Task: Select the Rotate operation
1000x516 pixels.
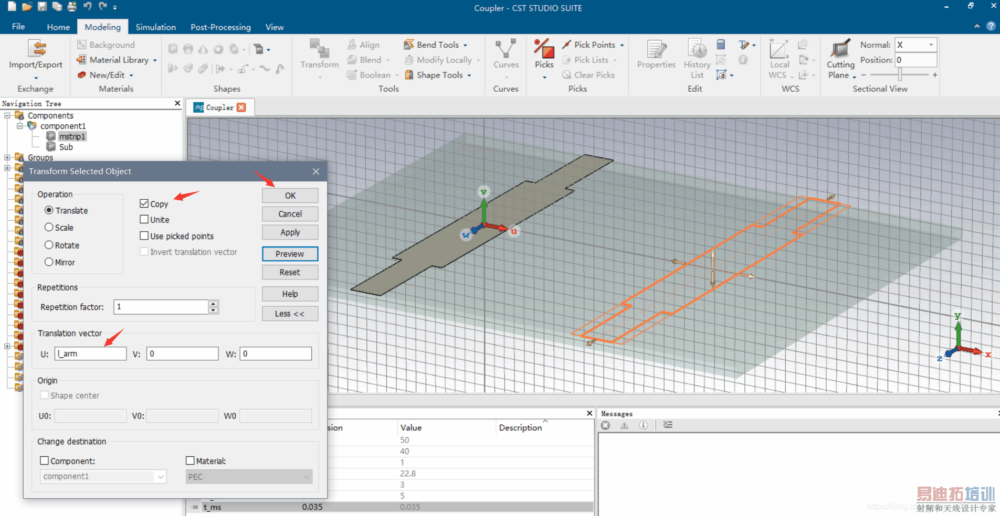Action: point(49,245)
